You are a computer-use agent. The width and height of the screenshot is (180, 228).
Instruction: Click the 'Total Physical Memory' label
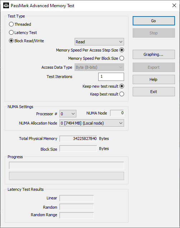38,139
